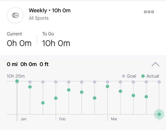Image resolution: width=166 pixels, height=130 pixels.
Task: Select the highlighted latest week data point
Action: click(159, 114)
